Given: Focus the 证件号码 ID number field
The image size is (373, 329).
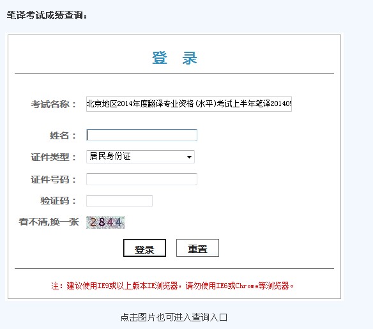Looking at the screenshot, I should coord(142,179).
